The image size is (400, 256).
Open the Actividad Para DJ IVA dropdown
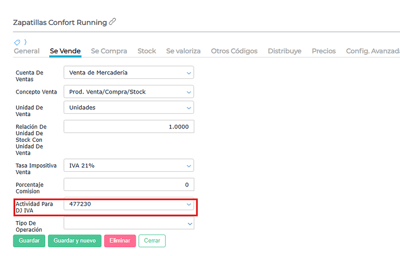coord(129,204)
